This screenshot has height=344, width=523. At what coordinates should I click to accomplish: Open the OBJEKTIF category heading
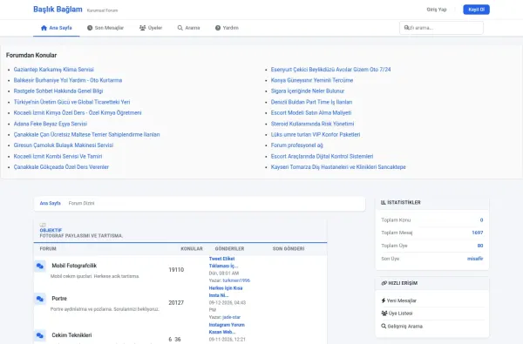(51, 230)
